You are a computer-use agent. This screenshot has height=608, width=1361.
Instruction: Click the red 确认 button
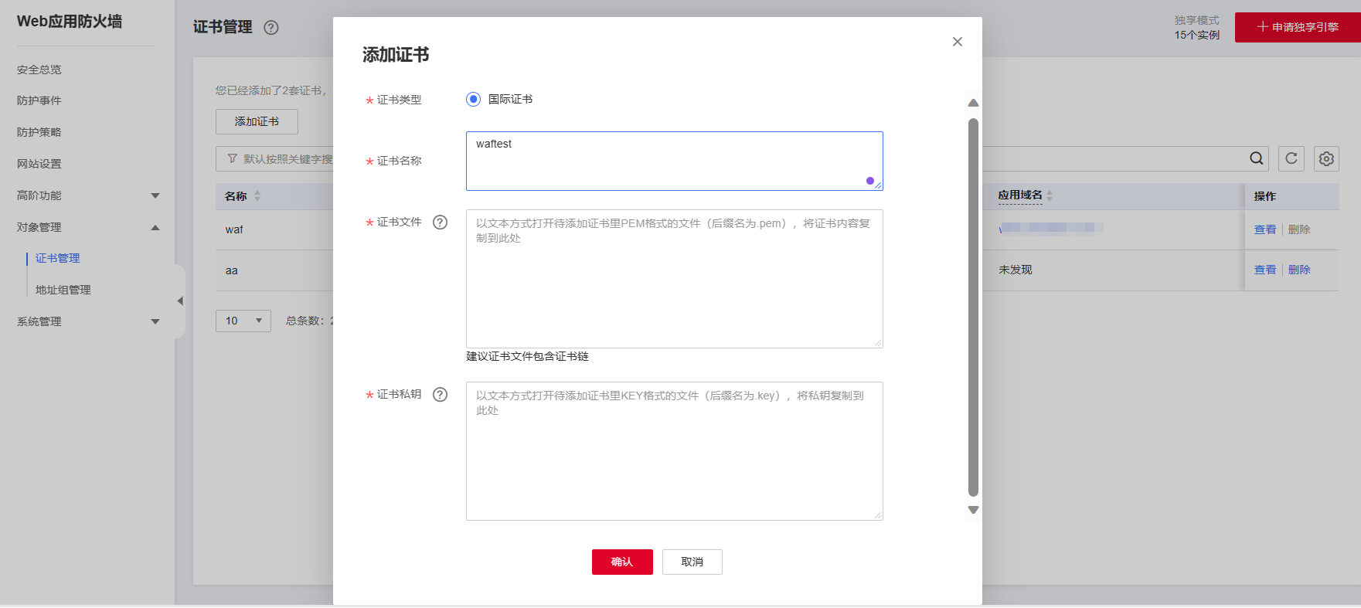pyautogui.click(x=622, y=562)
